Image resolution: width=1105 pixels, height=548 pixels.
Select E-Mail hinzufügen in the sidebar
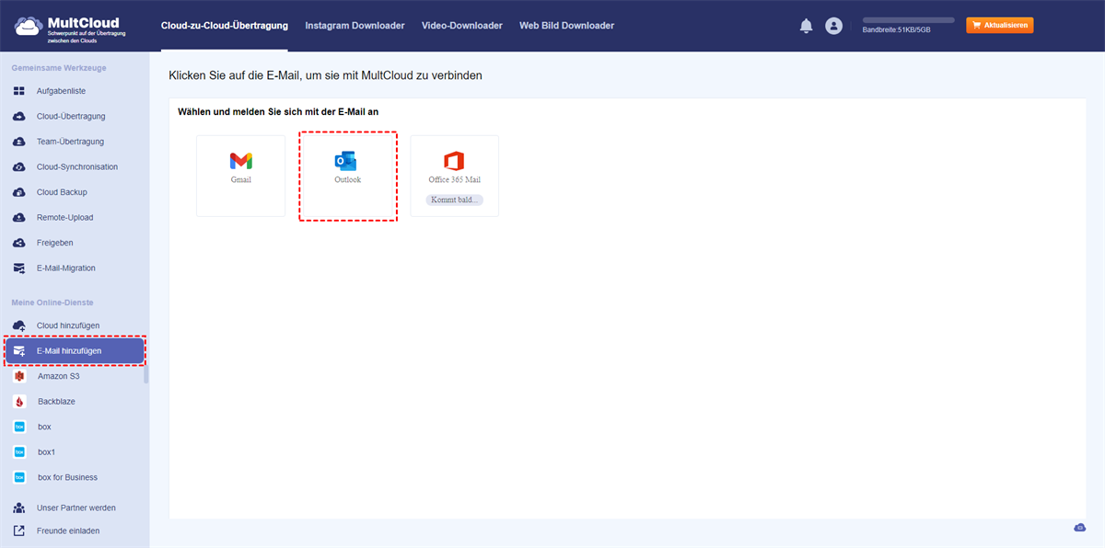coord(75,351)
